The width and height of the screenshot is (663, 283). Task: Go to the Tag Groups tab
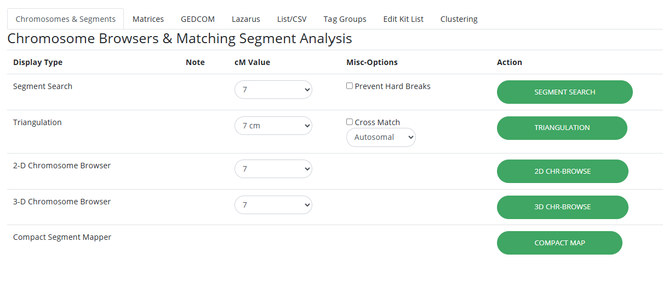click(x=345, y=19)
